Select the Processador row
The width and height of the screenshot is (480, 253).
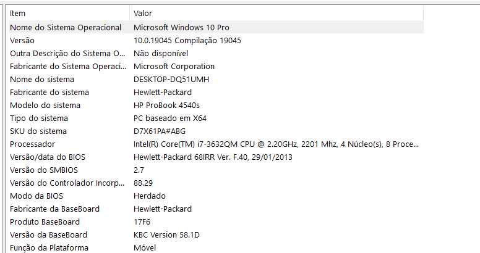(32, 144)
